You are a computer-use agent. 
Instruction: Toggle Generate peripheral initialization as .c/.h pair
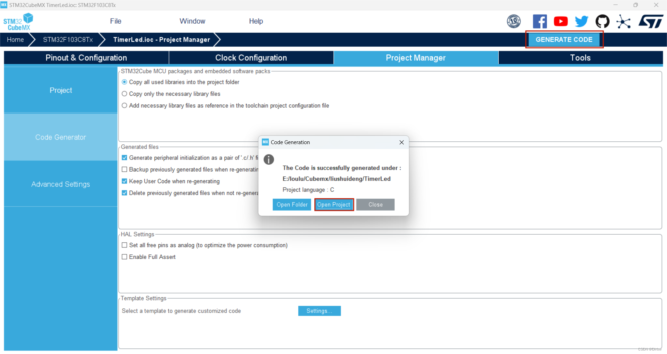[x=124, y=158]
